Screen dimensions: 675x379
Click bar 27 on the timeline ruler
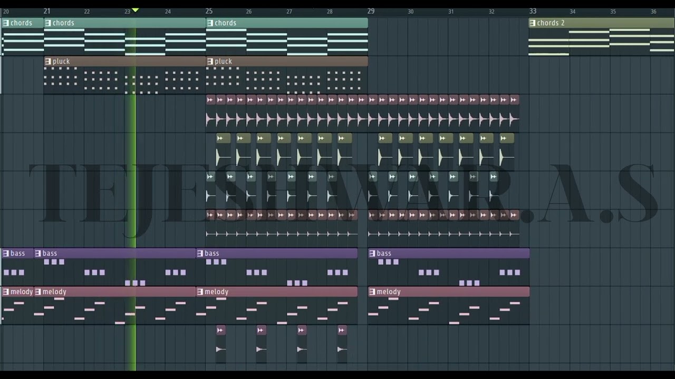point(289,12)
